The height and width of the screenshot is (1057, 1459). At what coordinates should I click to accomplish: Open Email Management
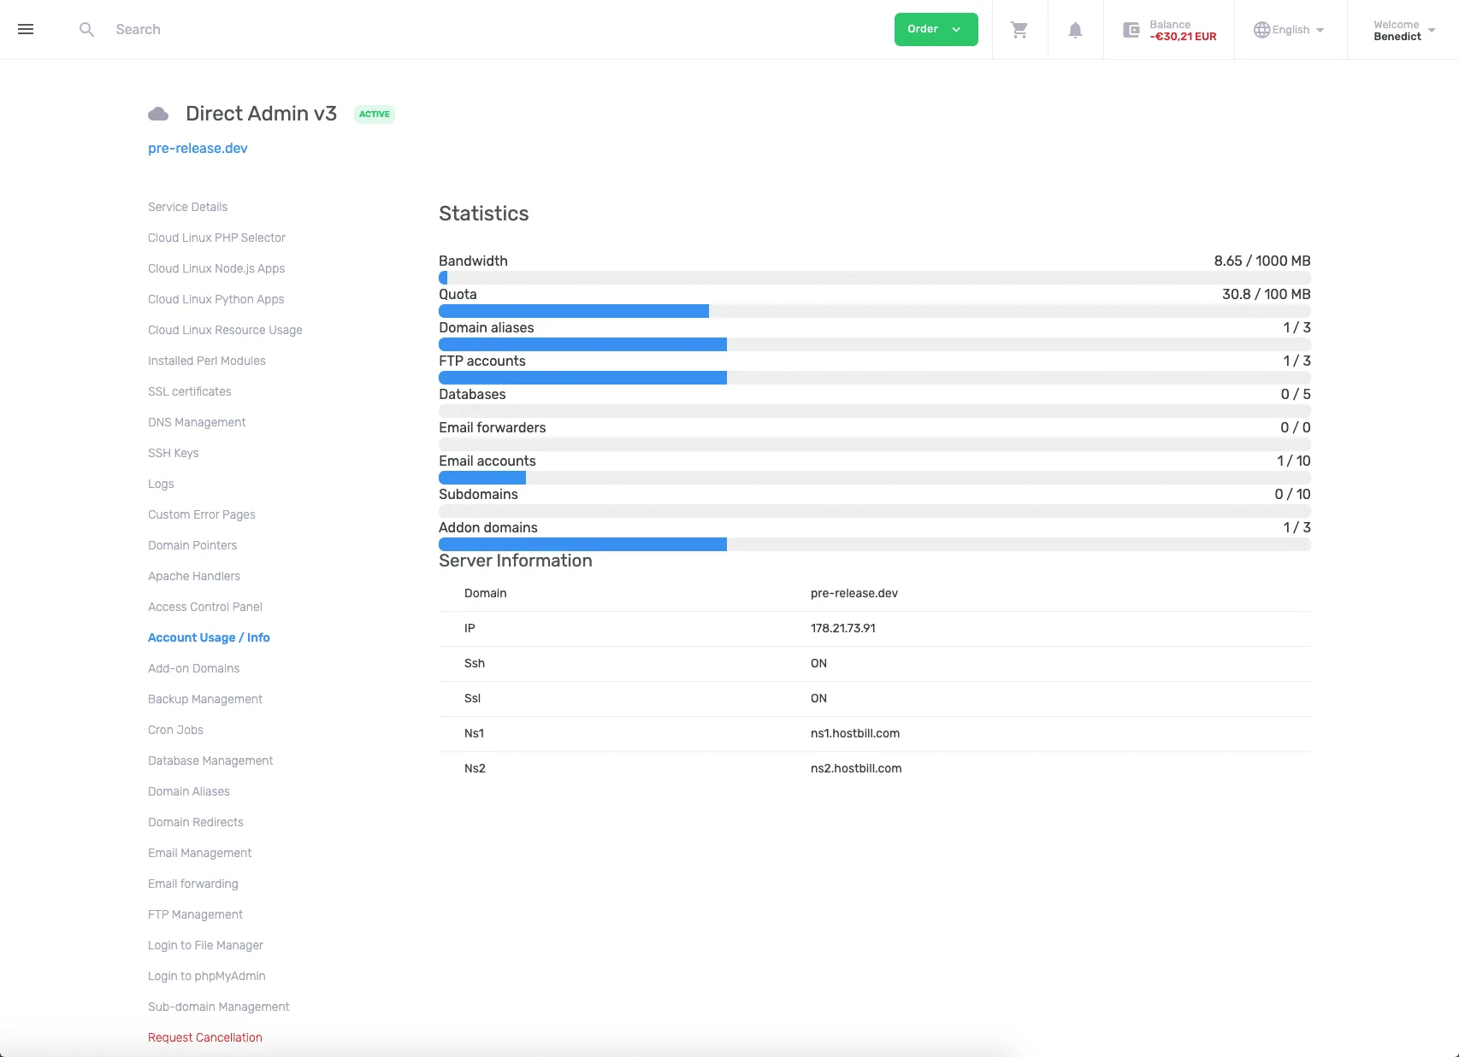click(x=200, y=853)
